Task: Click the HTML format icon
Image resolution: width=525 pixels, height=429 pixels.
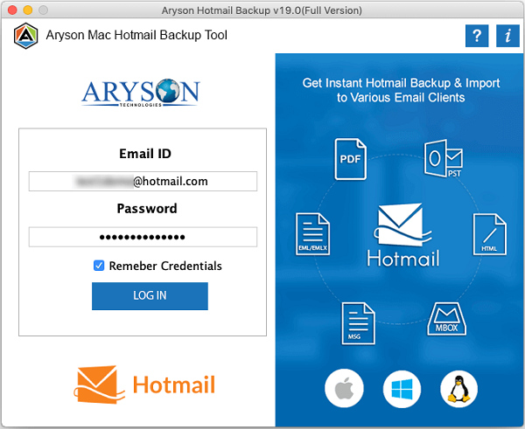Action: [489, 234]
